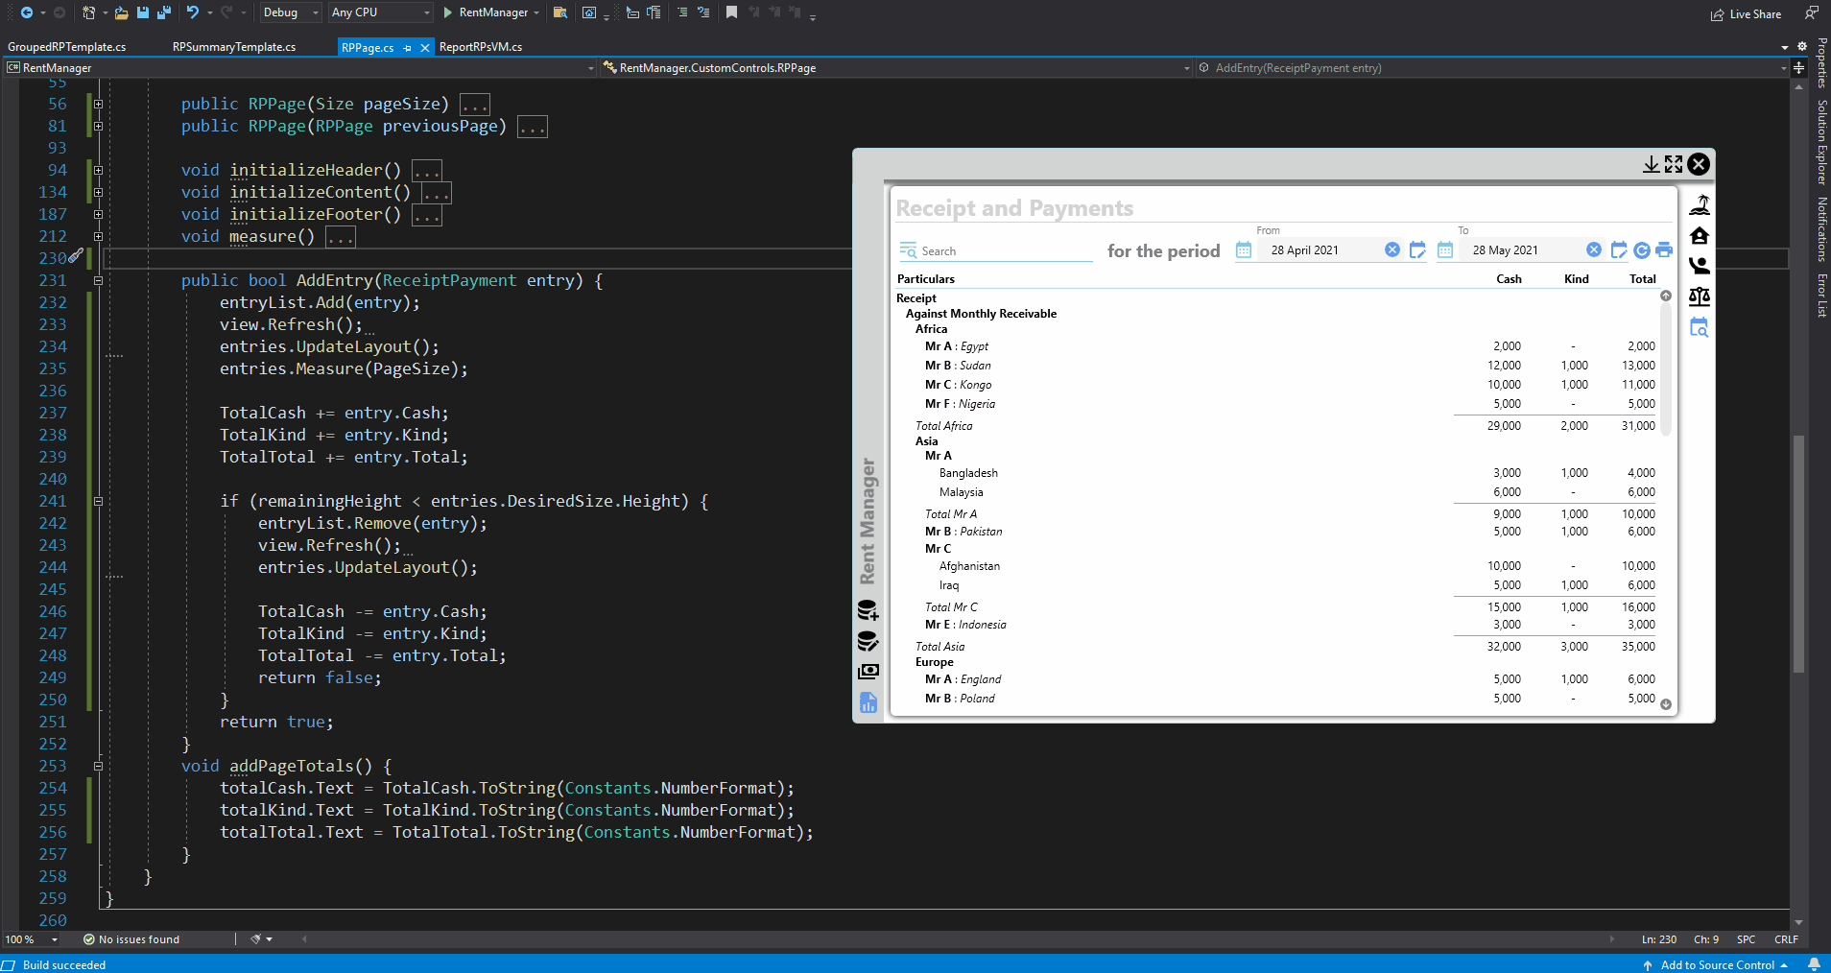Click the Open File folder icon in toolbar
The width and height of the screenshot is (1831, 973).
(x=121, y=12)
